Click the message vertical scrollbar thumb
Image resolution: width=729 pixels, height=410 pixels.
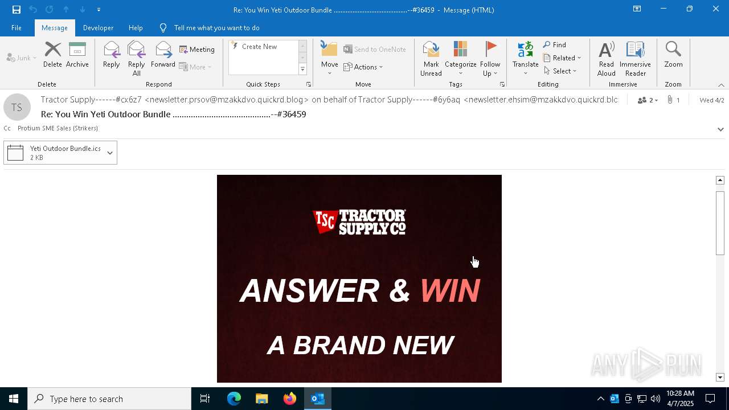click(x=720, y=223)
